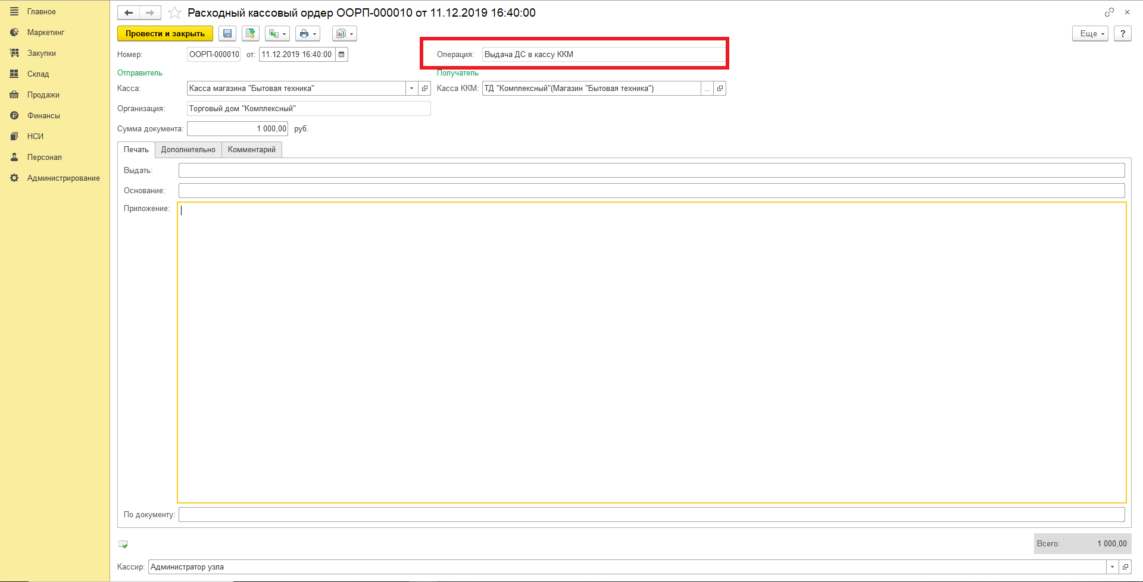Switch to the Дополнительно tab
This screenshot has height=582, width=1143.
(188, 150)
